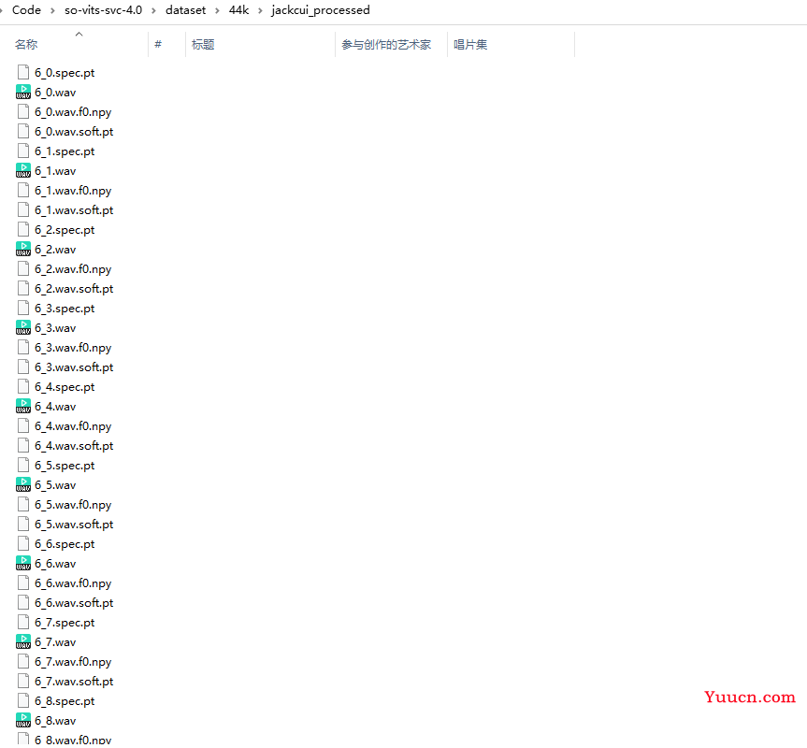Click the 6_1.wav.f0.npy file icon
This screenshot has height=748, width=807.
tap(23, 191)
